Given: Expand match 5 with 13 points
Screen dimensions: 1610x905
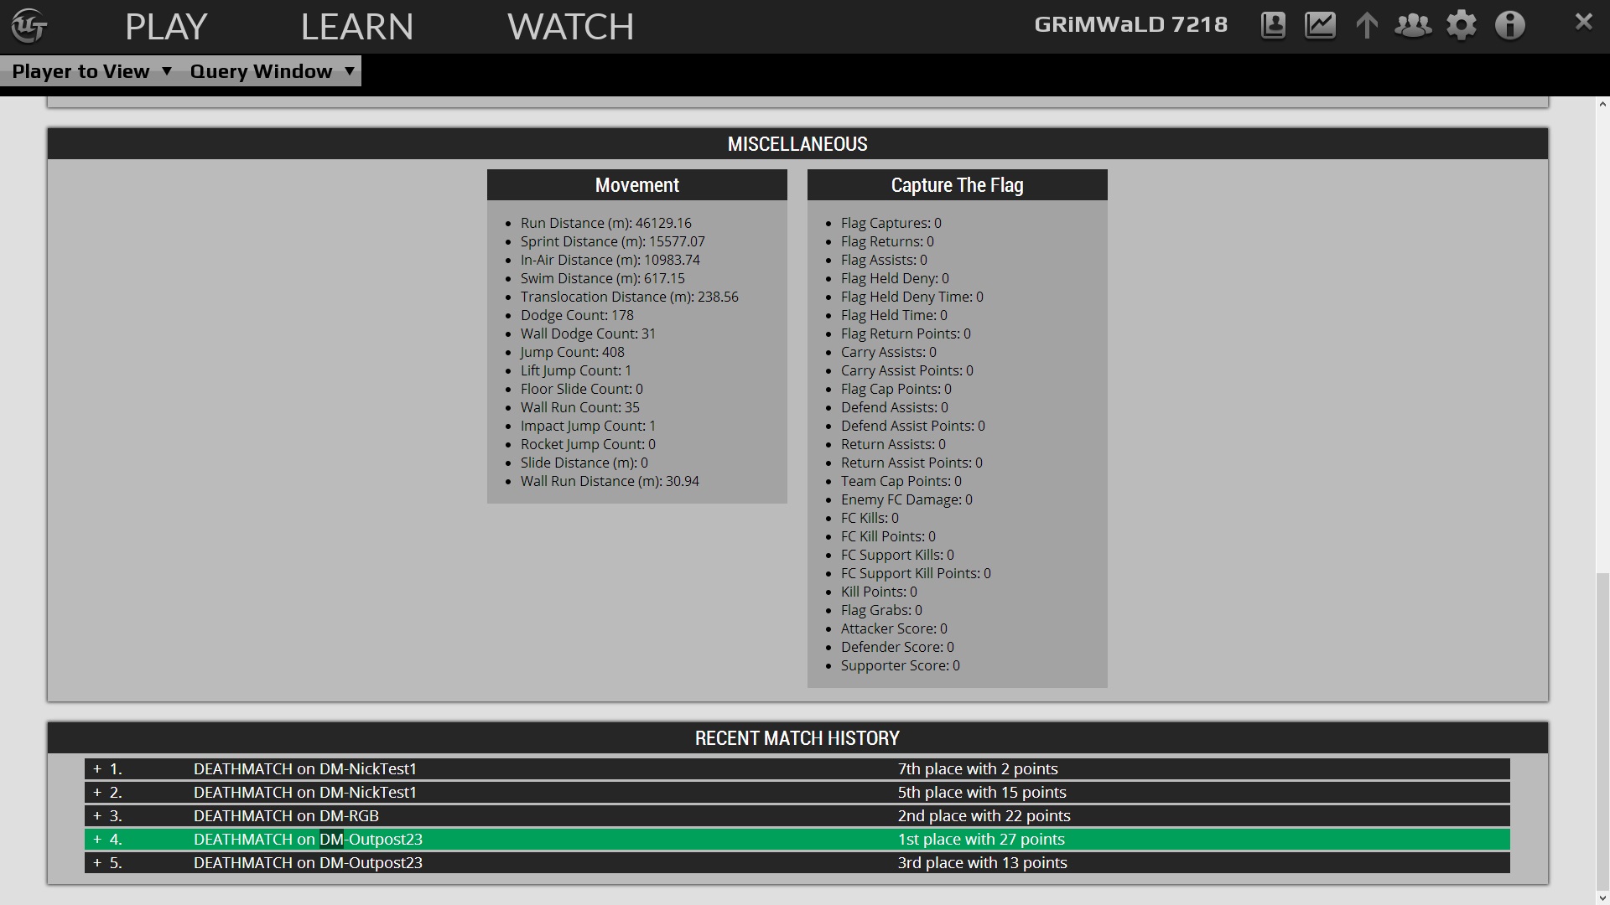Looking at the screenshot, I should pos(97,862).
